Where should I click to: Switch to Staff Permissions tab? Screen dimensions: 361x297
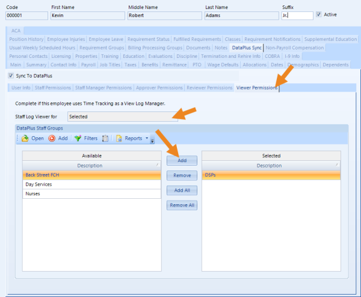(53, 88)
